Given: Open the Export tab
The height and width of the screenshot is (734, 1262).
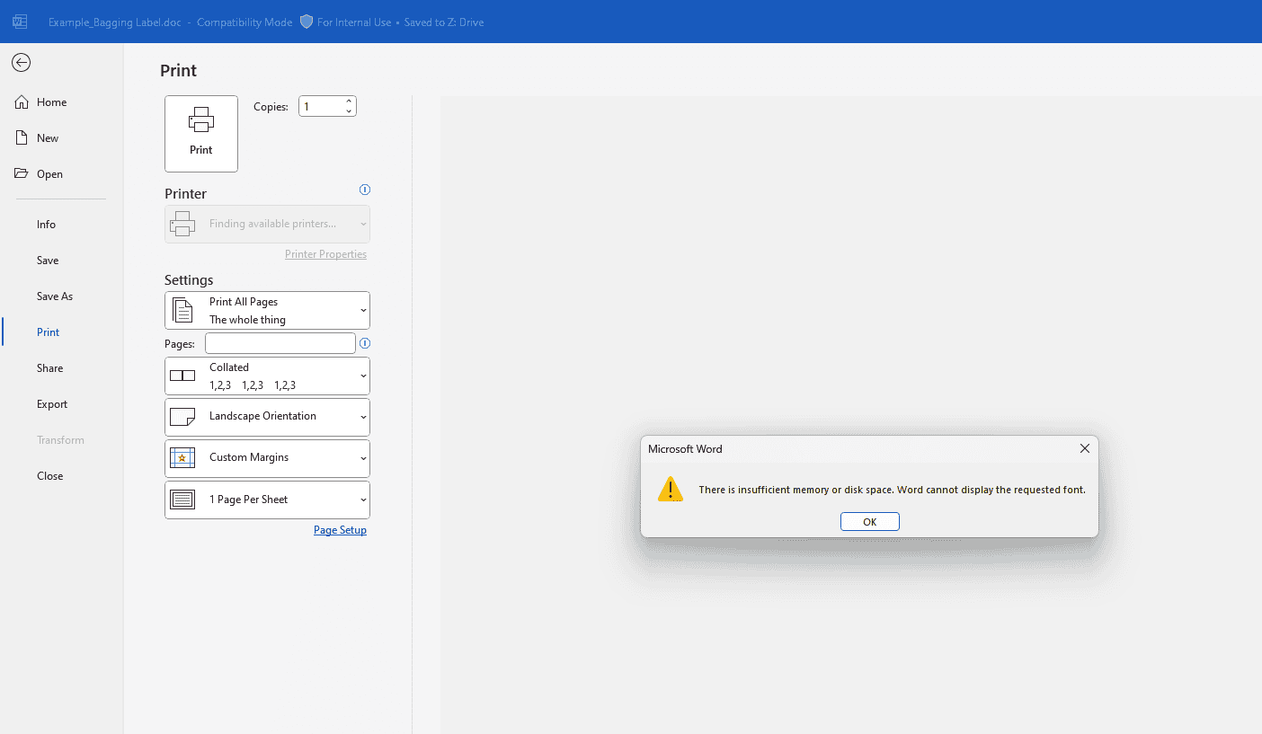Looking at the screenshot, I should (52, 404).
